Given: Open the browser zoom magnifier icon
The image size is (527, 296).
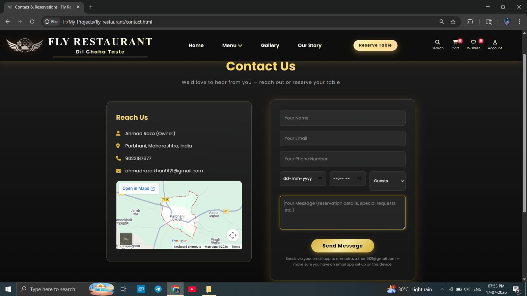Looking at the screenshot, I should pyautogui.click(x=442, y=22).
